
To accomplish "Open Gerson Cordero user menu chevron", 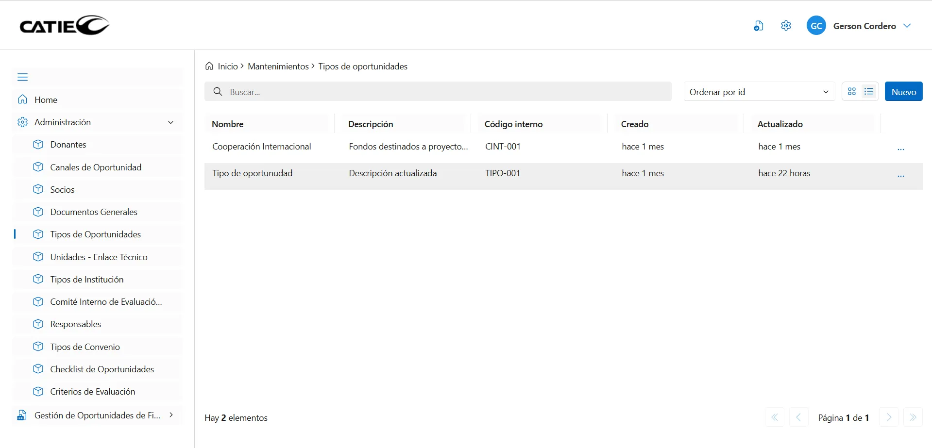I will [907, 26].
